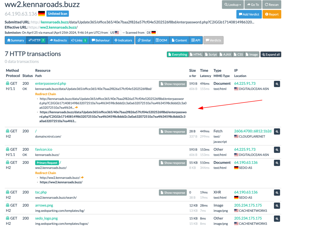326x233 pixels.
Task: Click IP 205.234.175.175 in arrows.png row
Action: (248, 205)
